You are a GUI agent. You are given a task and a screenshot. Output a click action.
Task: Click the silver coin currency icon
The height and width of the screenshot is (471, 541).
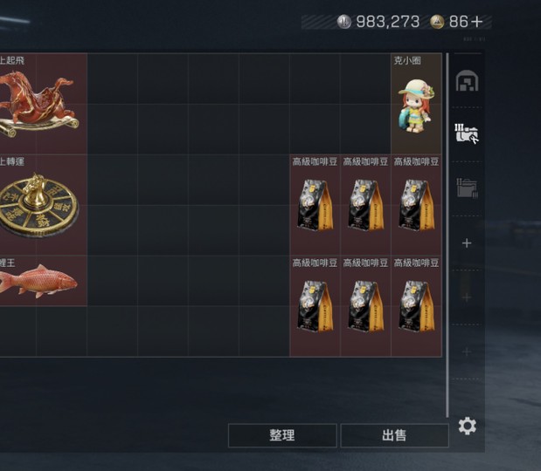pyautogui.click(x=344, y=22)
